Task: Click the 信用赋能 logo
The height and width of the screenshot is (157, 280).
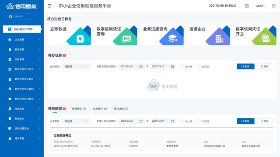Action: pos(21,7)
